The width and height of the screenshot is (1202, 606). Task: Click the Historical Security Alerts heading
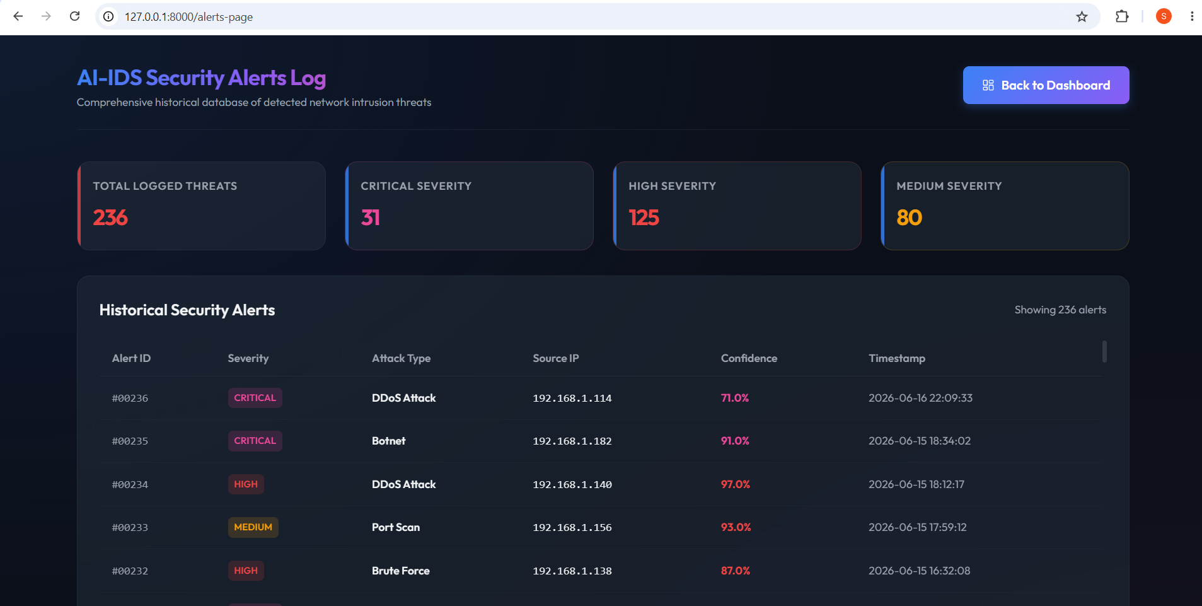187,310
